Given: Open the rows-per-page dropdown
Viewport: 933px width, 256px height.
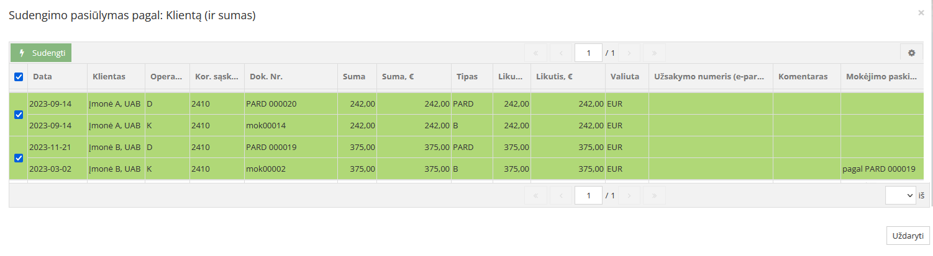Looking at the screenshot, I should [901, 195].
